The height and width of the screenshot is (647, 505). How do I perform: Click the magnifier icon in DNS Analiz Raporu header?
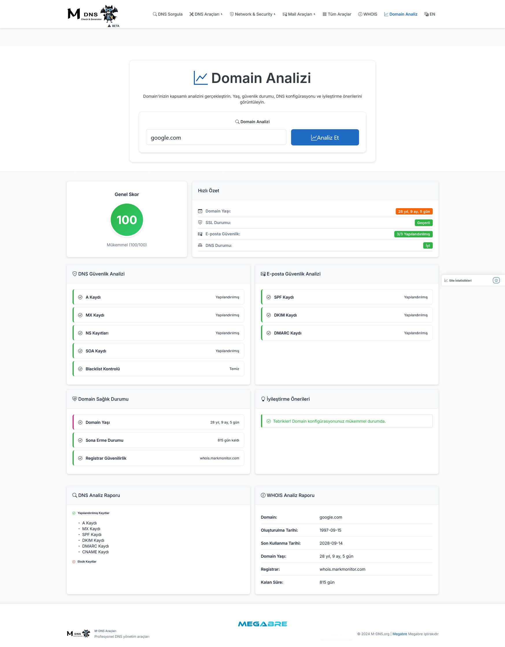[x=75, y=495]
